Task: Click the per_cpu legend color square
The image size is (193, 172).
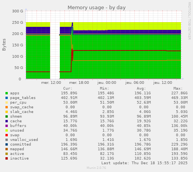Action: tap(7, 103)
